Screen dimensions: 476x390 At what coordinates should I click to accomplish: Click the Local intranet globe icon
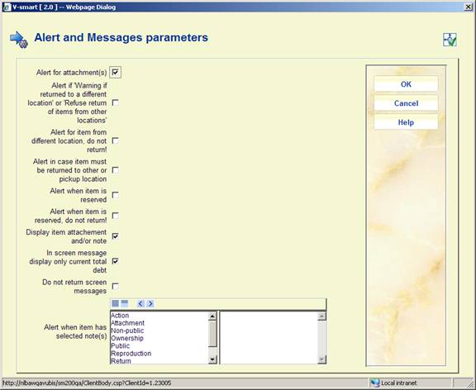coord(375,383)
